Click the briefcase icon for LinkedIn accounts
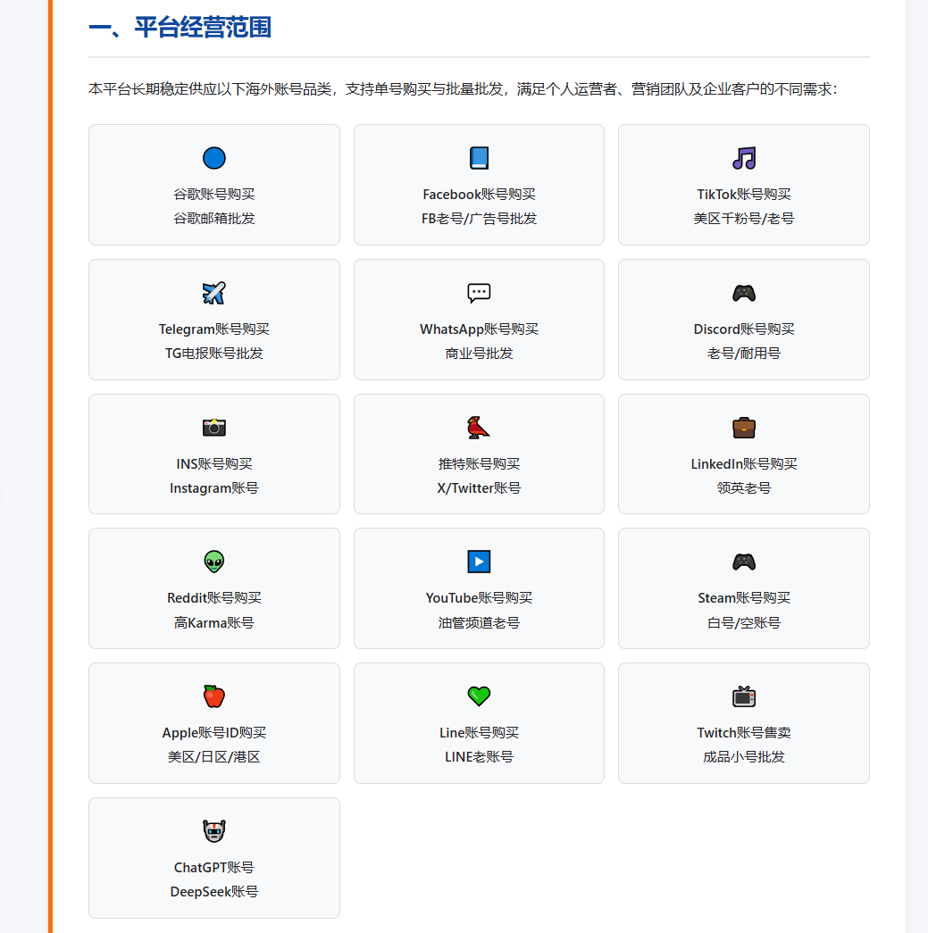This screenshot has height=933, width=928. click(744, 428)
